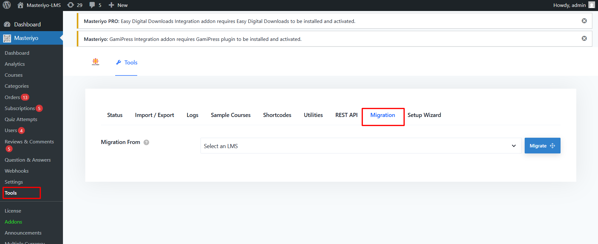The width and height of the screenshot is (598, 244).
Task: Dismiss the GamiPress Integration notice
Action: tap(584, 38)
